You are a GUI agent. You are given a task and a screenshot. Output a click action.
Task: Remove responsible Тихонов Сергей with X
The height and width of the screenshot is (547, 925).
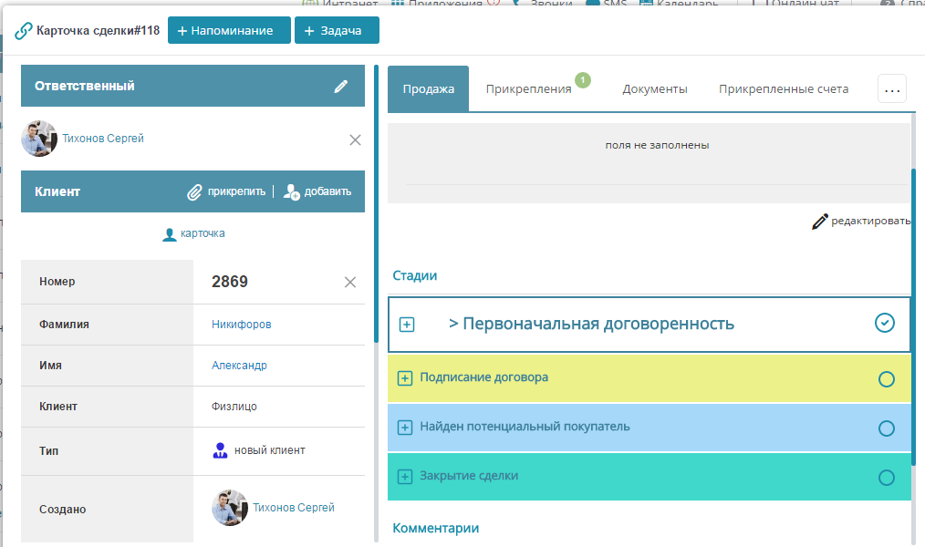(355, 139)
